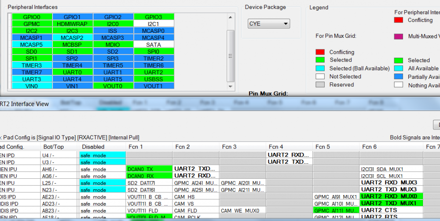This screenshot has width=440, height=221.
Task: Select the green UART2_RXD_MUX0 cell
Action: [391, 196]
